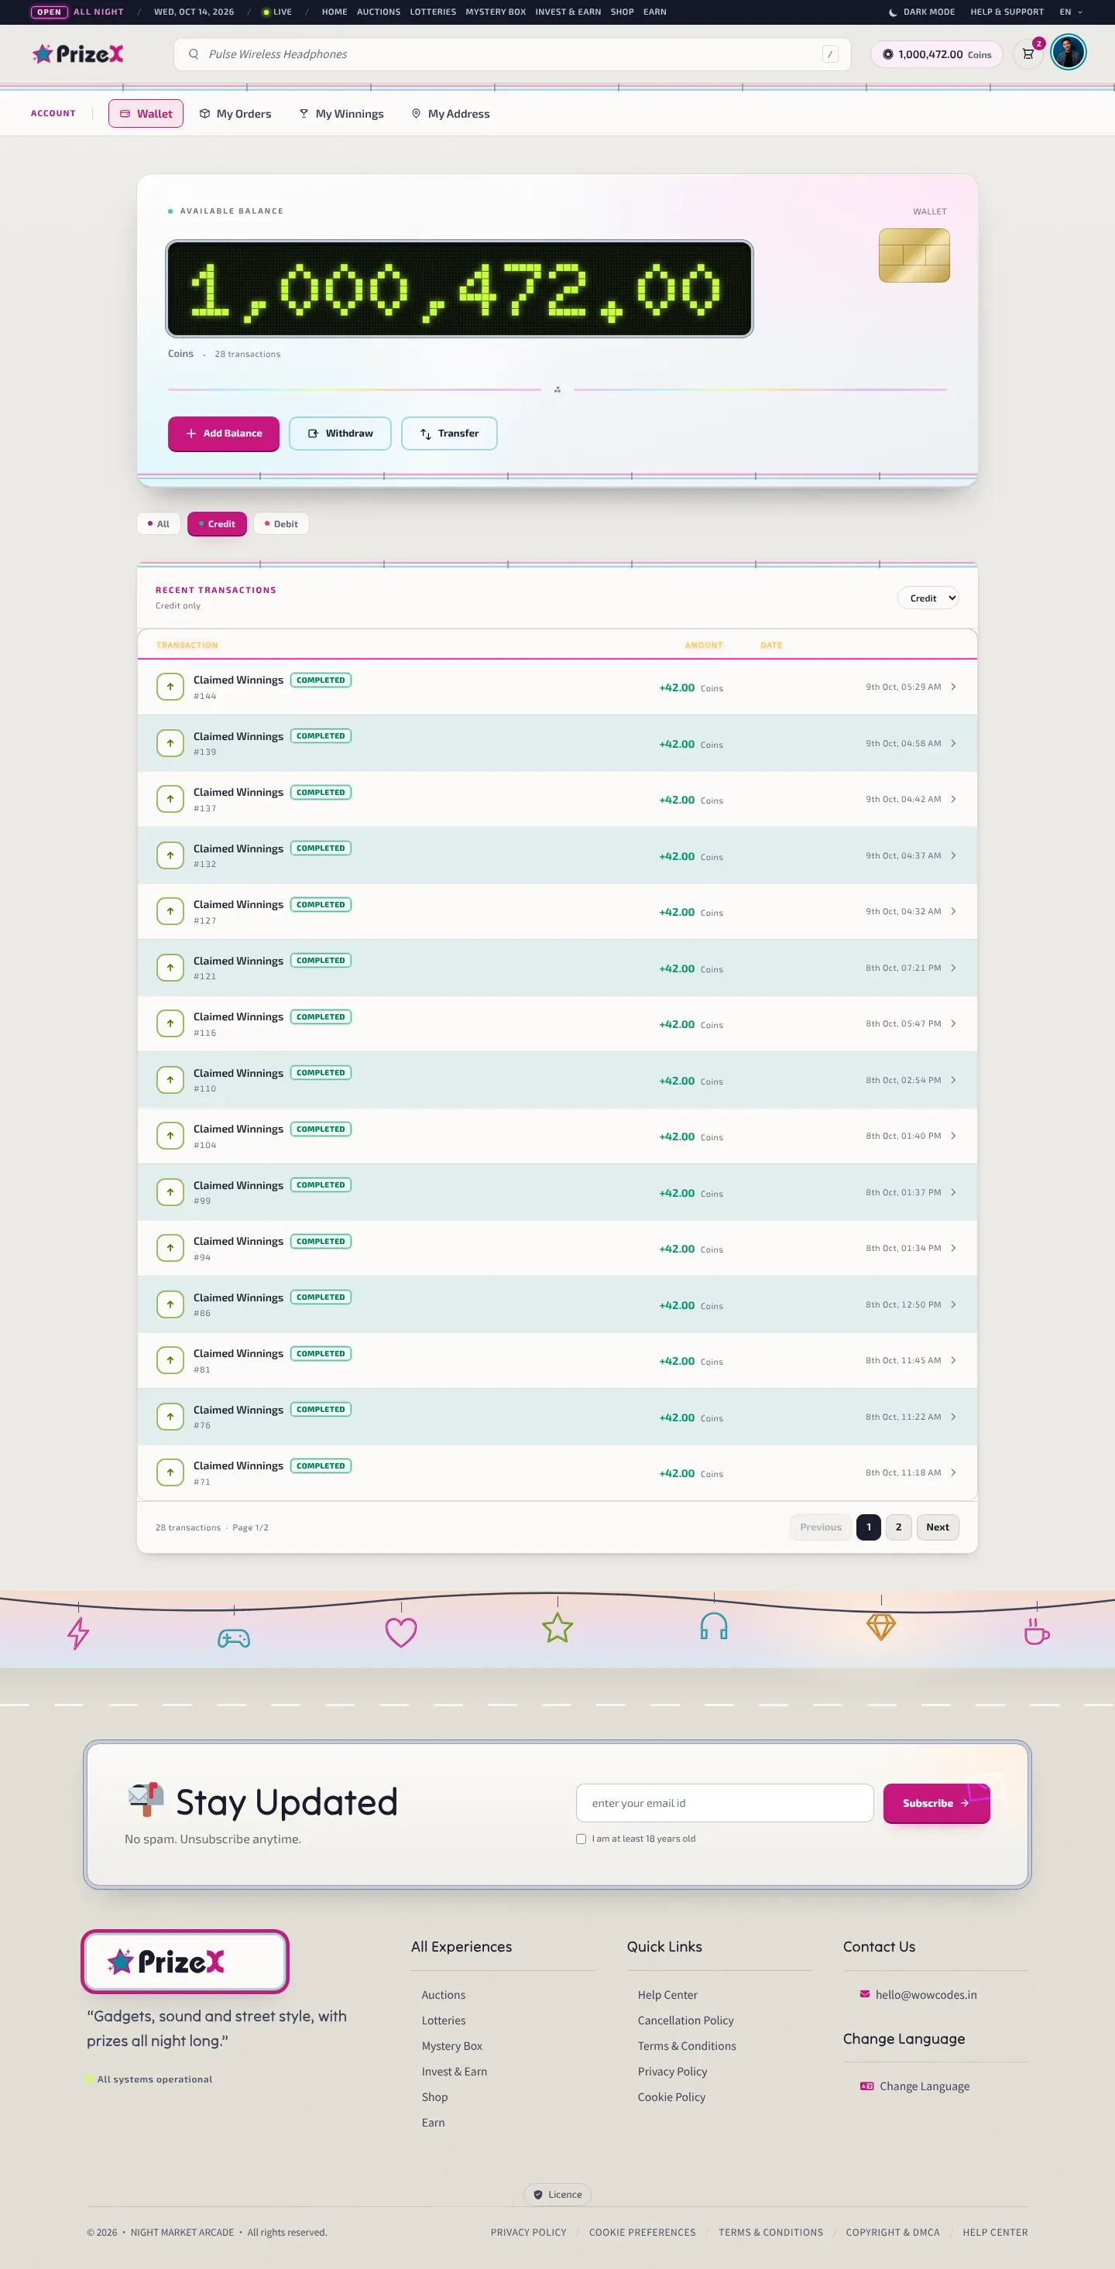Screen dimensions: 1115x2269
Task: Click the up-arrow icon of transaction #99
Action: click(x=170, y=1191)
